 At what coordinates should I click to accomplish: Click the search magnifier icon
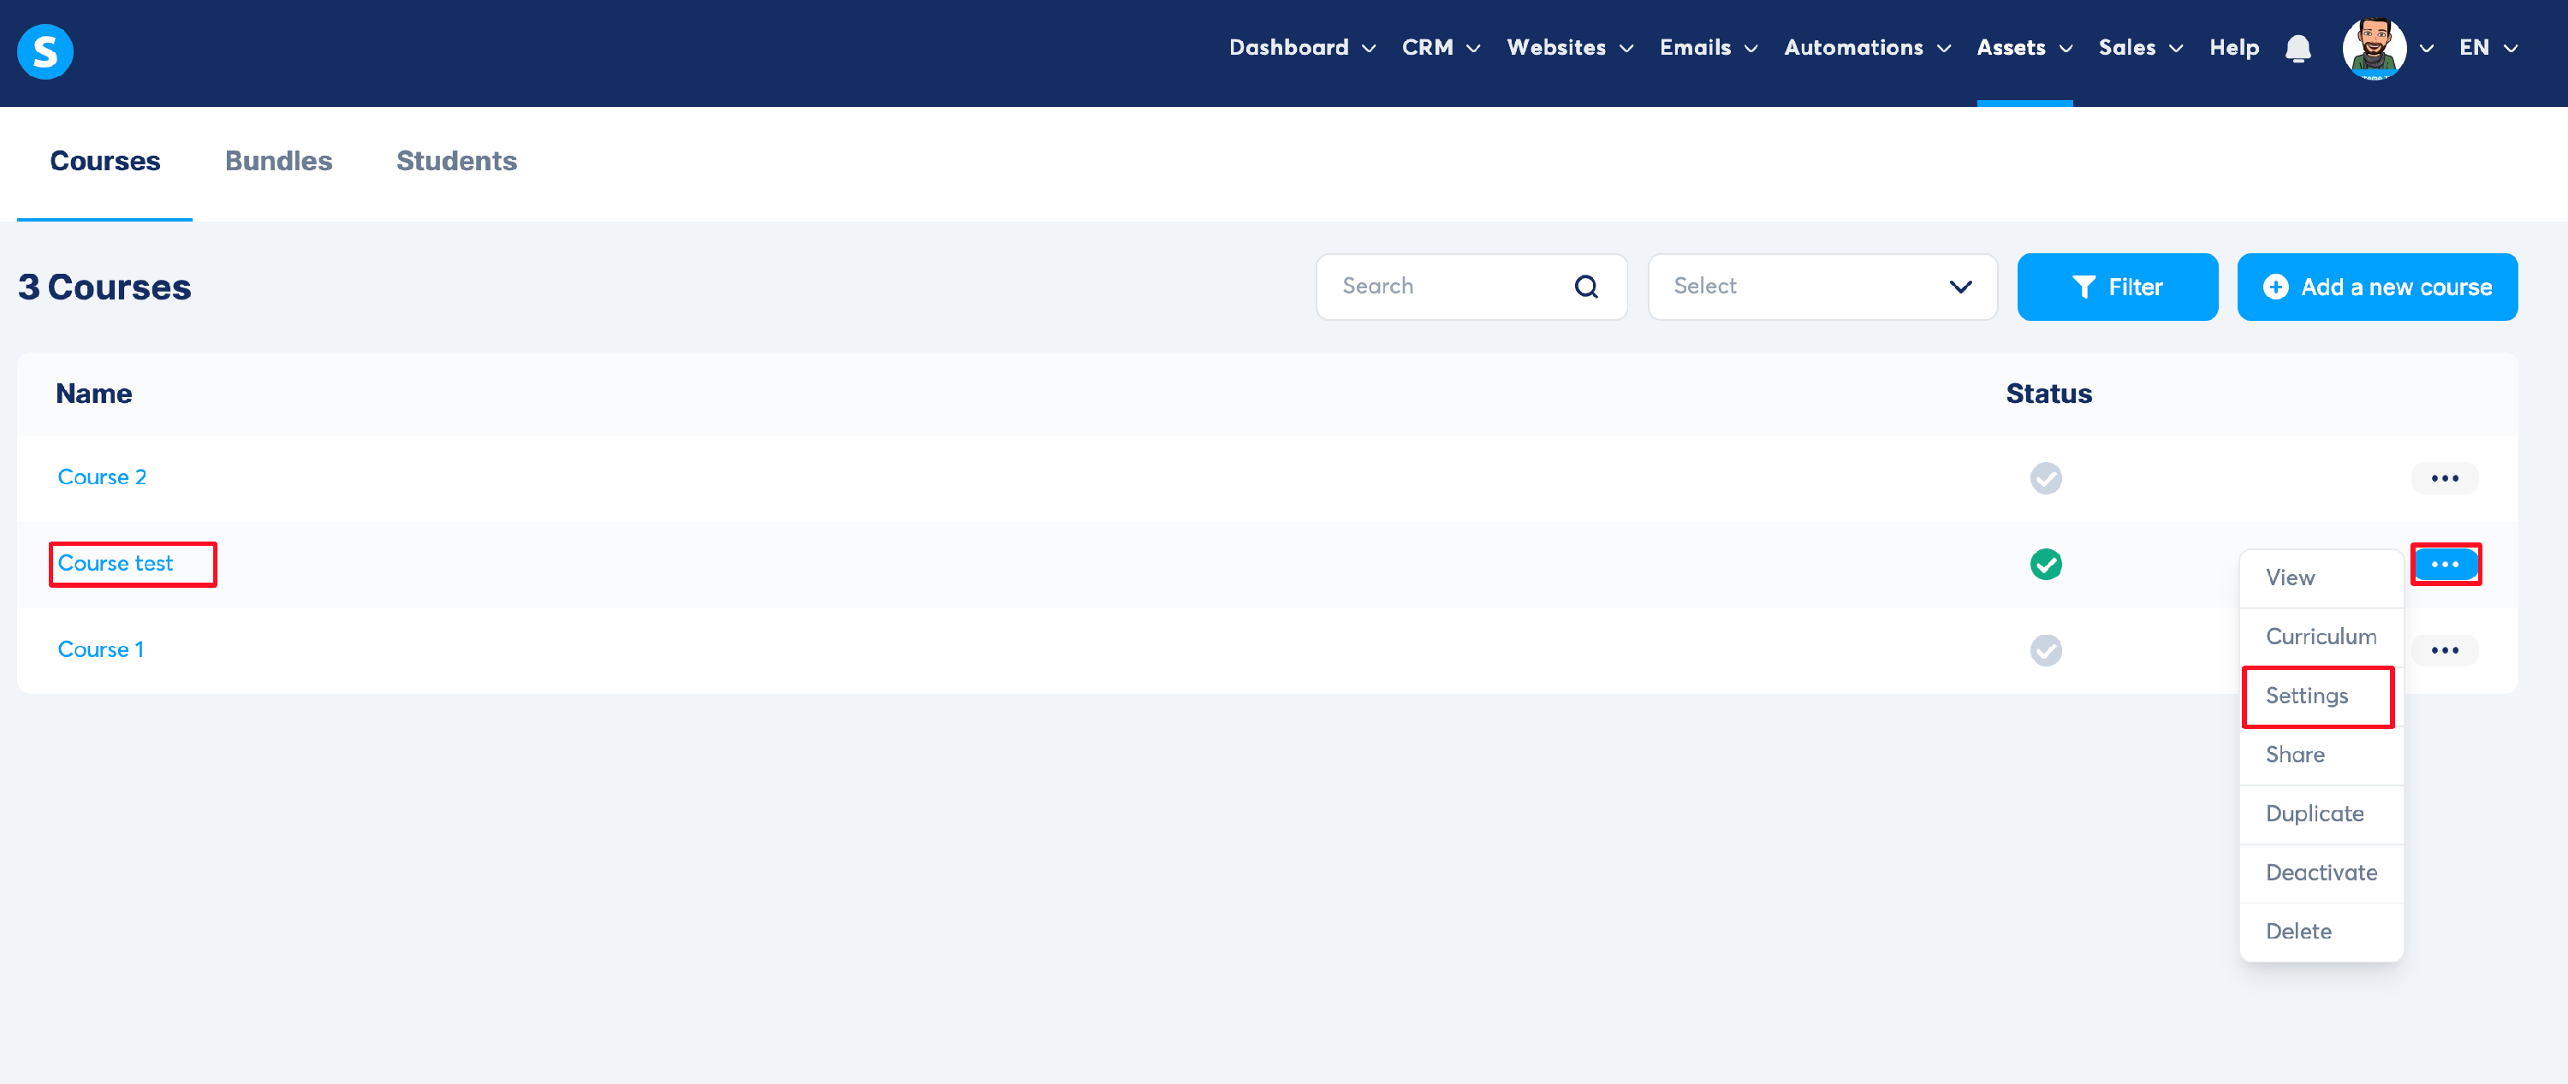[x=1585, y=287]
